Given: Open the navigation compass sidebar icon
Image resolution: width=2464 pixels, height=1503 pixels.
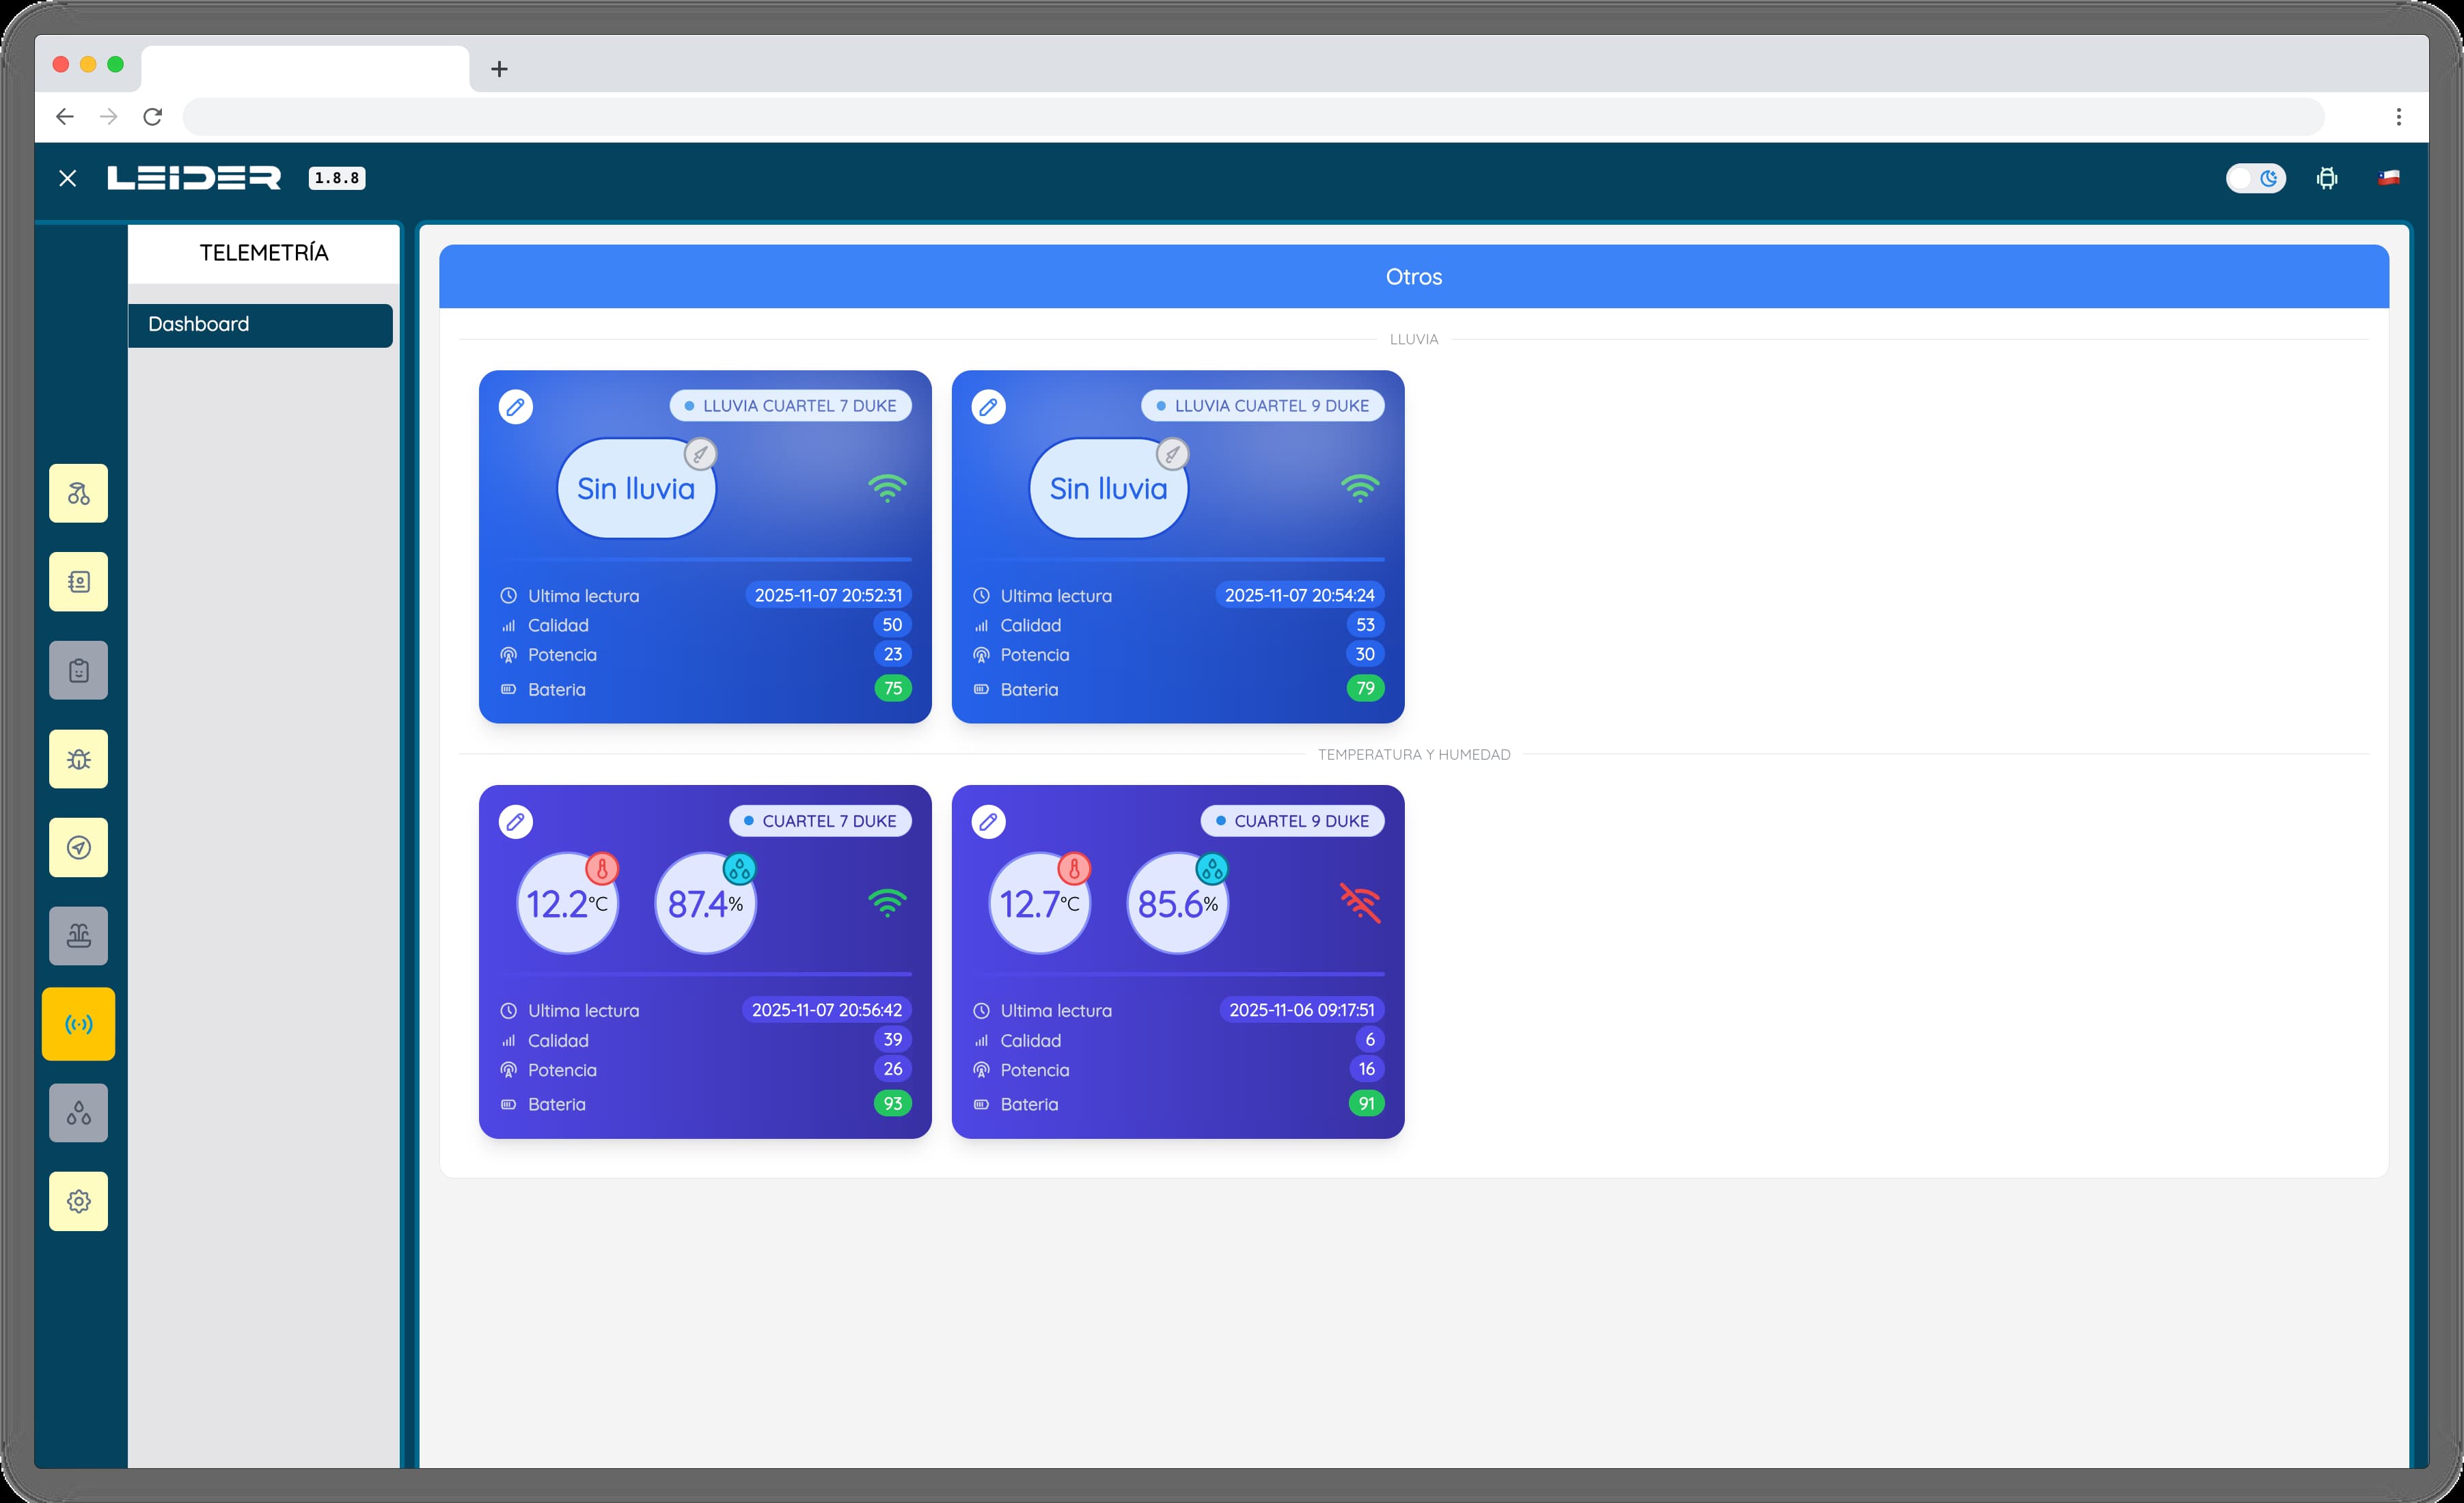Looking at the screenshot, I should (79, 847).
